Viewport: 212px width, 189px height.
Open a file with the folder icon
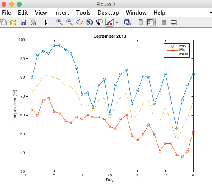13,22
